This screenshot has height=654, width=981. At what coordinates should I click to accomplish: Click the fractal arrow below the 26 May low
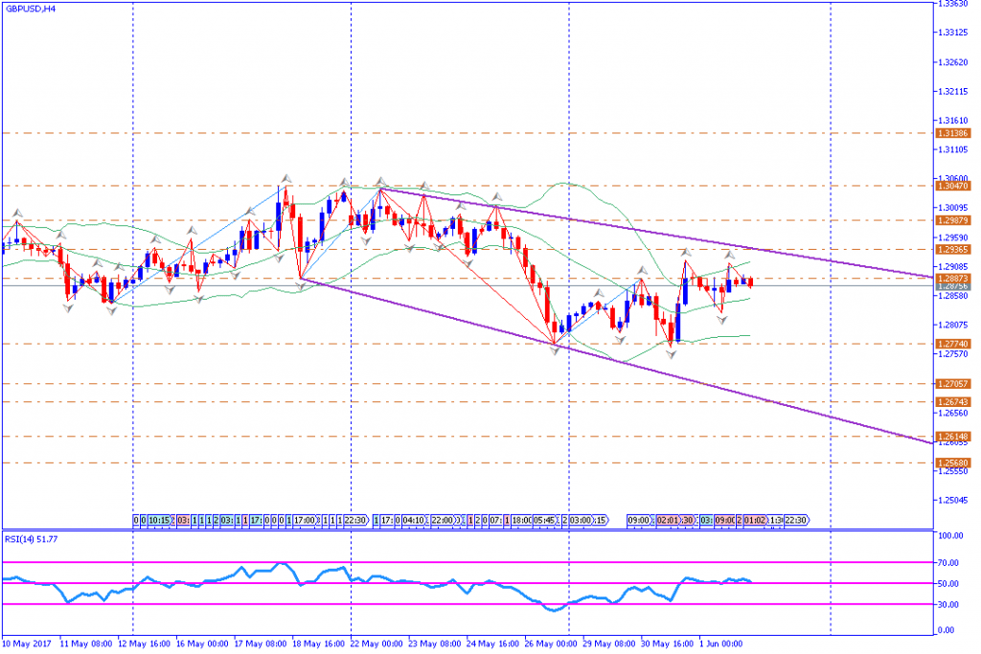[555, 353]
